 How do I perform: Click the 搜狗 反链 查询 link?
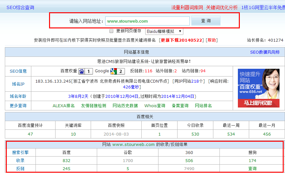pos(252,169)
